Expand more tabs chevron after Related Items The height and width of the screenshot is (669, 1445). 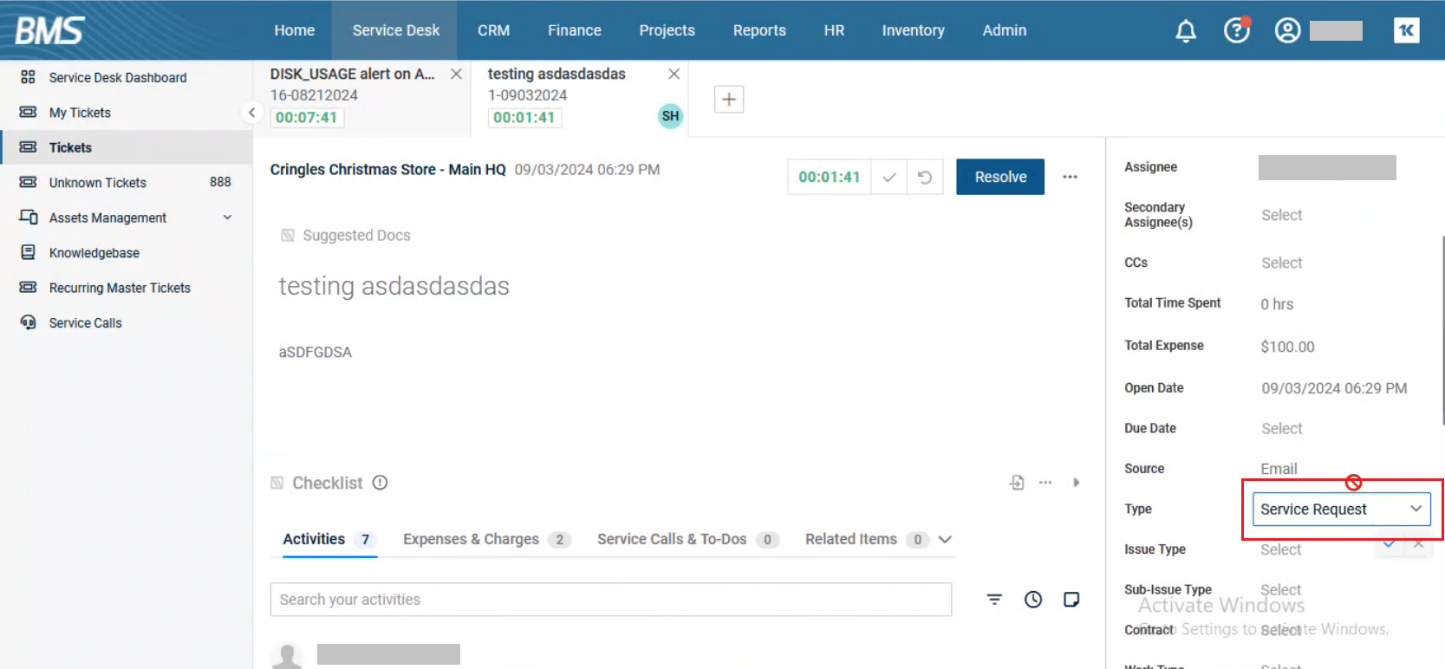[945, 539]
